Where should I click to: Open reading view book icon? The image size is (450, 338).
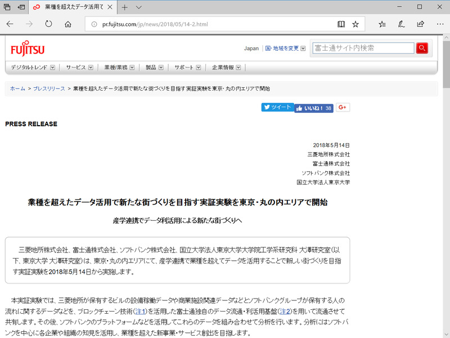(341, 24)
